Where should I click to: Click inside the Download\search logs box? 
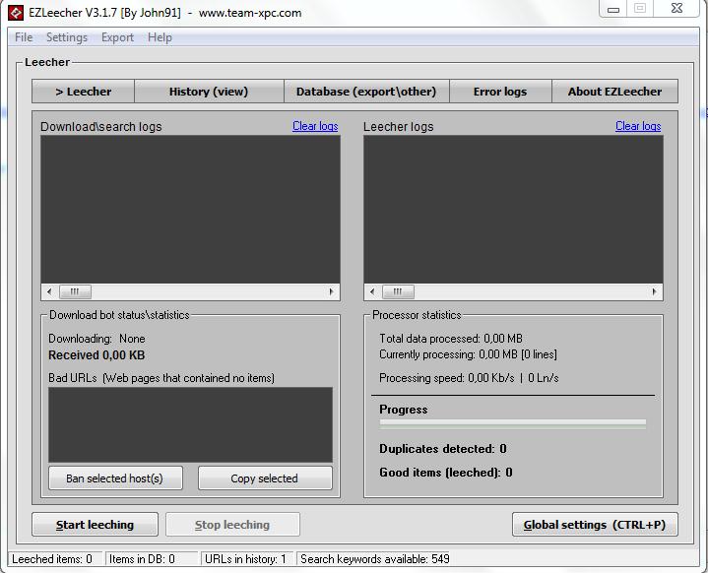click(x=190, y=210)
